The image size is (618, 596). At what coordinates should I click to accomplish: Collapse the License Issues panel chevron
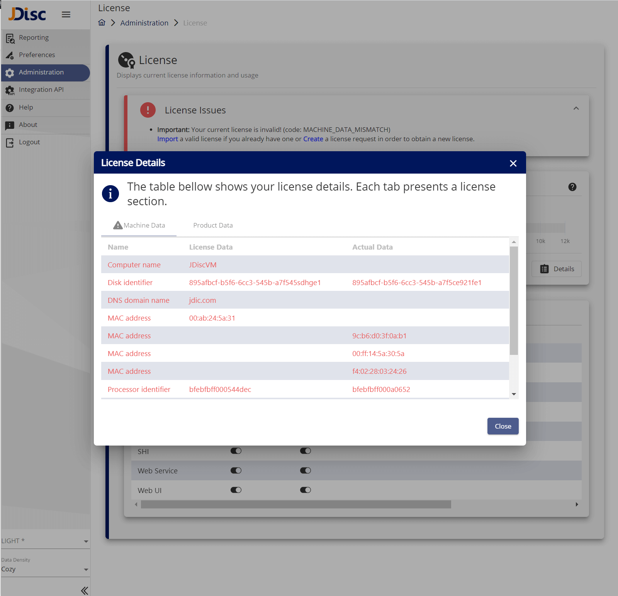576,108
